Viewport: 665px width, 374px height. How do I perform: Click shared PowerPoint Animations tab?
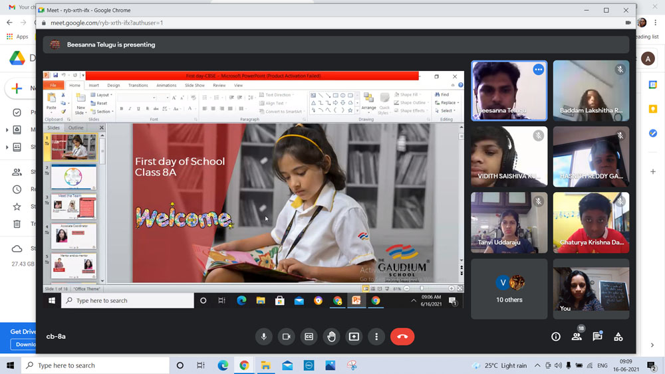(x=166, y=85)
